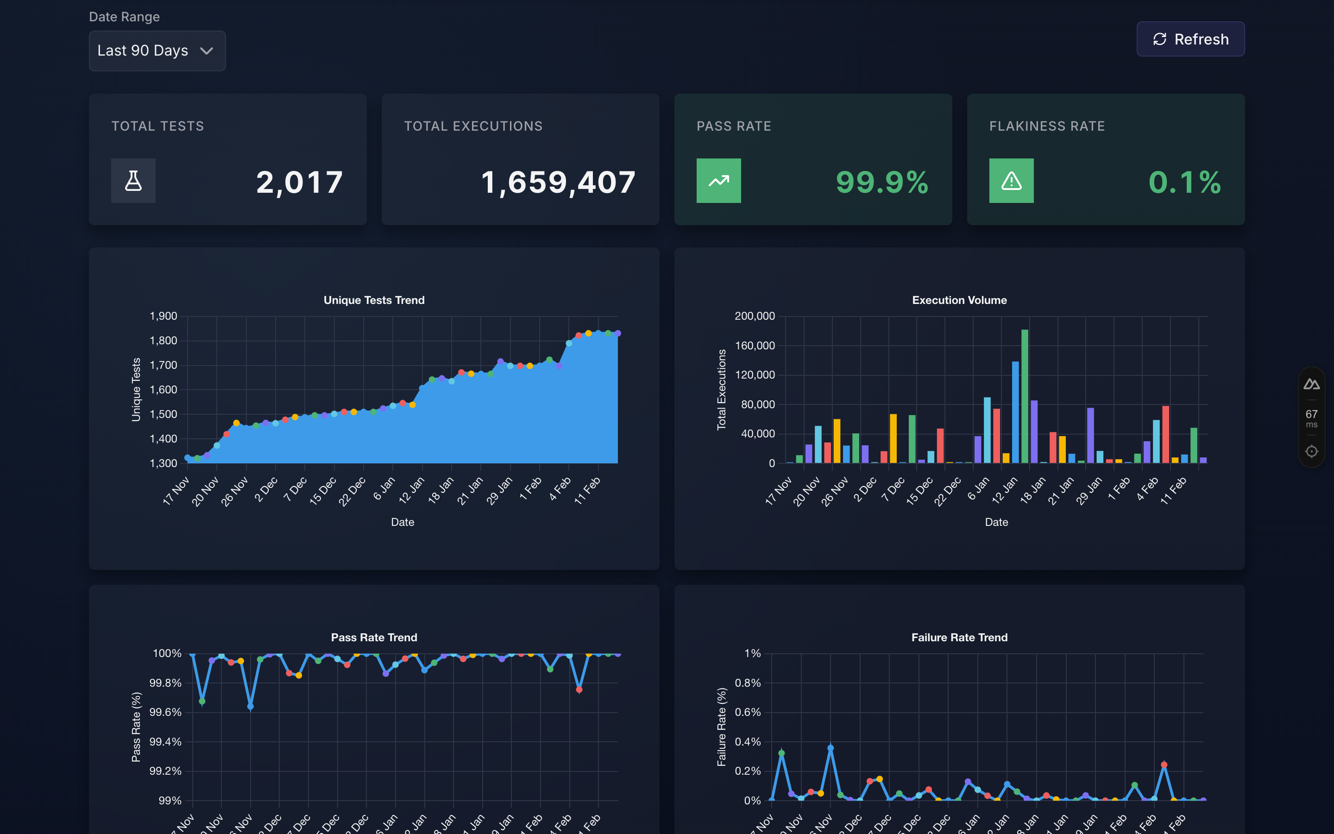Click the Execution Volume chart title
This screenshot has width=1334, height=834.
click(959, 300)
